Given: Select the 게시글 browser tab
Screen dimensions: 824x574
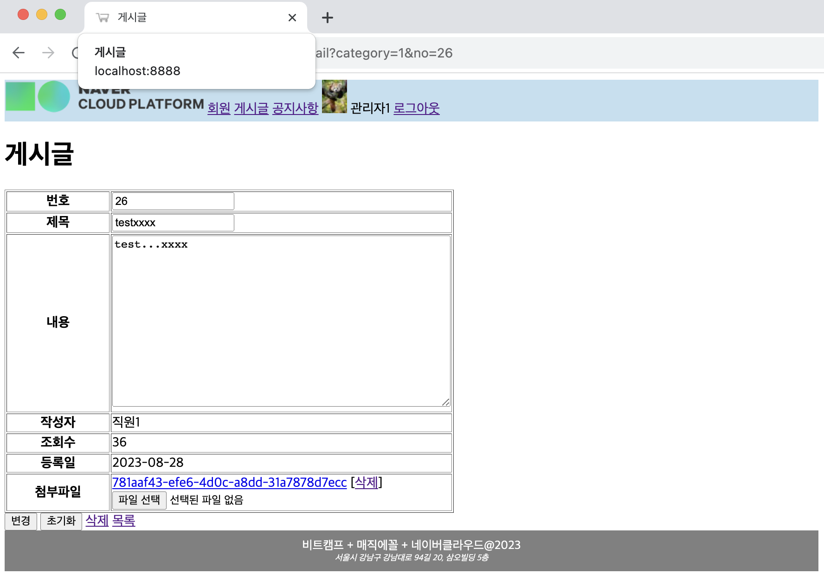Looking at the screenshot, I should tap(196, 18).
